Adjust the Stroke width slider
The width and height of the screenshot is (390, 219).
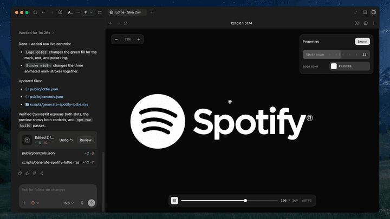[x=336, y=55]
